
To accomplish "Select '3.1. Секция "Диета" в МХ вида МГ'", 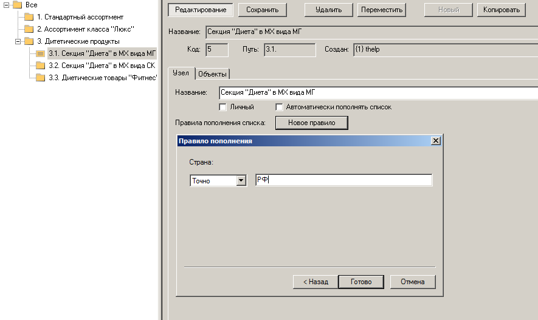I will tap(102, 53).
